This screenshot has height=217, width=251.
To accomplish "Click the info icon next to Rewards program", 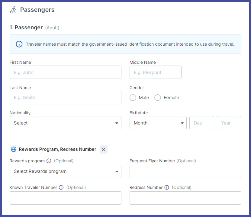I will [x=49, y=160].
